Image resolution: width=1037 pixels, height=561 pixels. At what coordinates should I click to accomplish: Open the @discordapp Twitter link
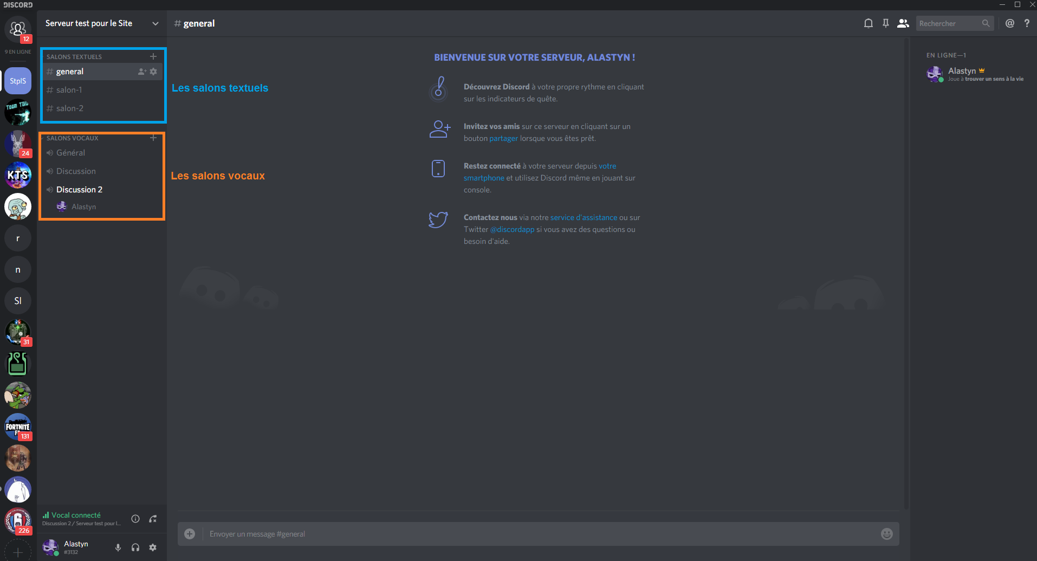(512, 229)
